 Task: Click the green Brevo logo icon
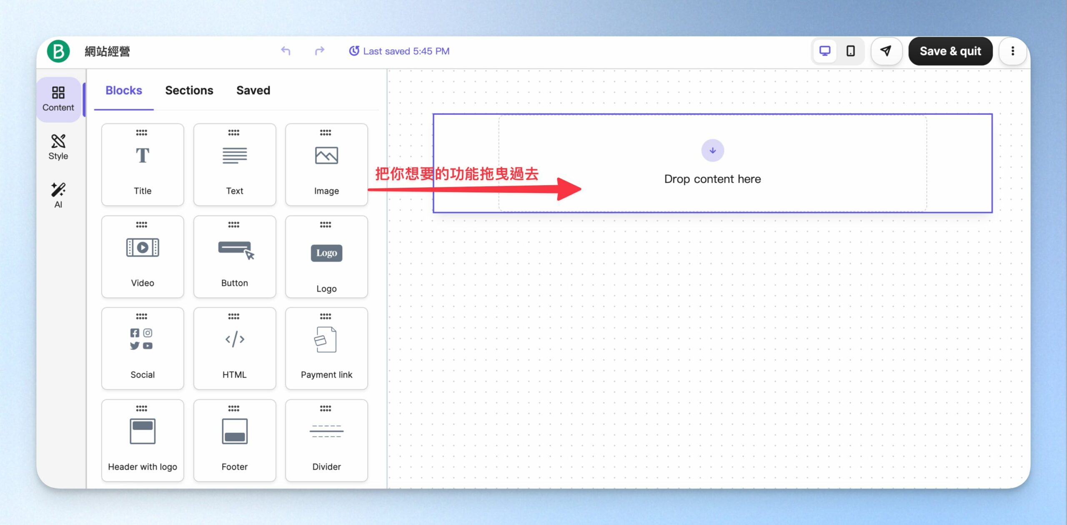(58, 51)
